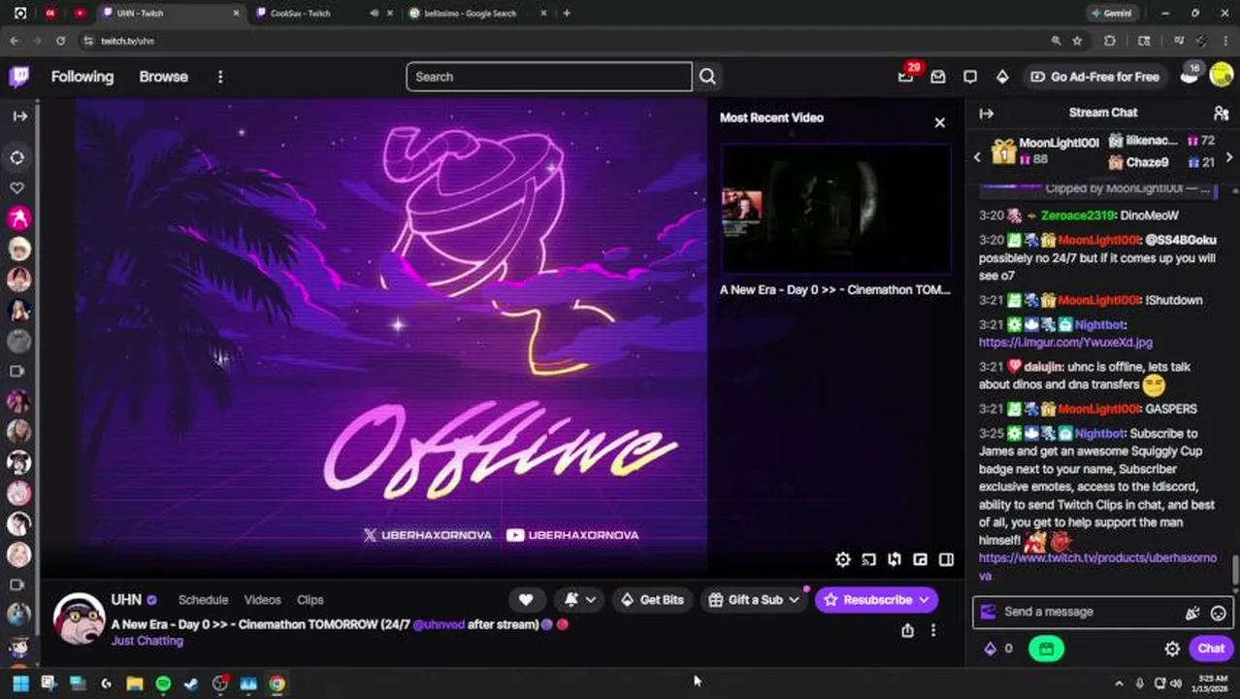This screenshot has height=699, width=1240.
Task: Close the Most Recent Video panel
Action: coord(939,122)
